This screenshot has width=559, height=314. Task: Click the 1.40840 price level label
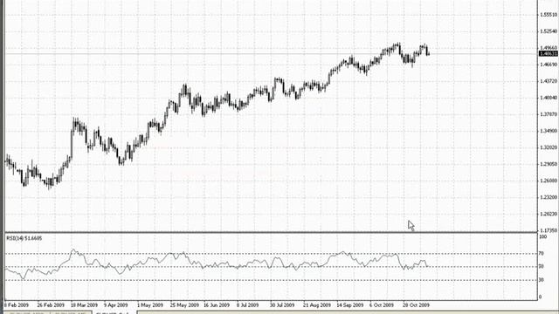pyautogui.click(x=549, y=98)
